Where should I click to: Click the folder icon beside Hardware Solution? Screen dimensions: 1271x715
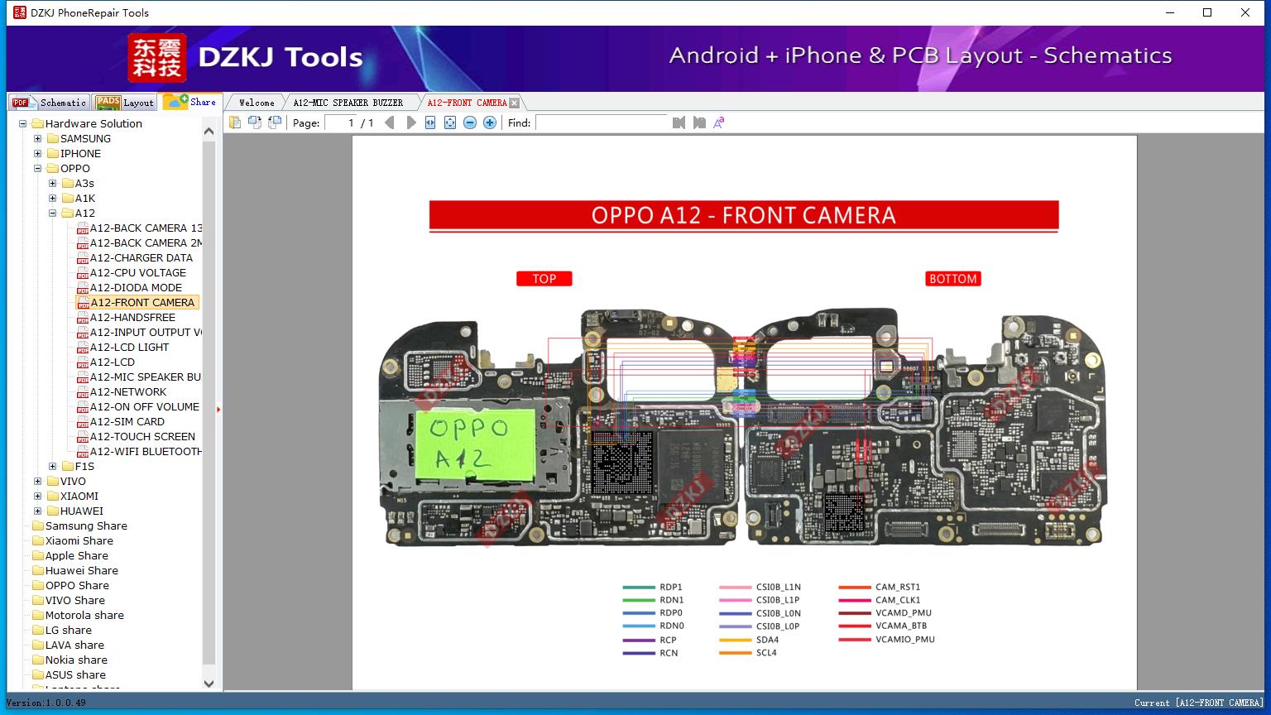pos(38,124)
